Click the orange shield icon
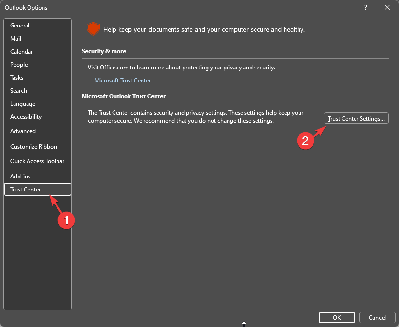Screen dimensions: 399x327 click(93, 29)
